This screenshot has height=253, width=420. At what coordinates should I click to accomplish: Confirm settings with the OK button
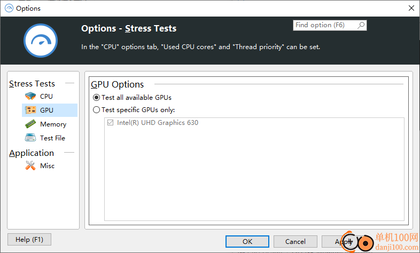coord(247,241)
